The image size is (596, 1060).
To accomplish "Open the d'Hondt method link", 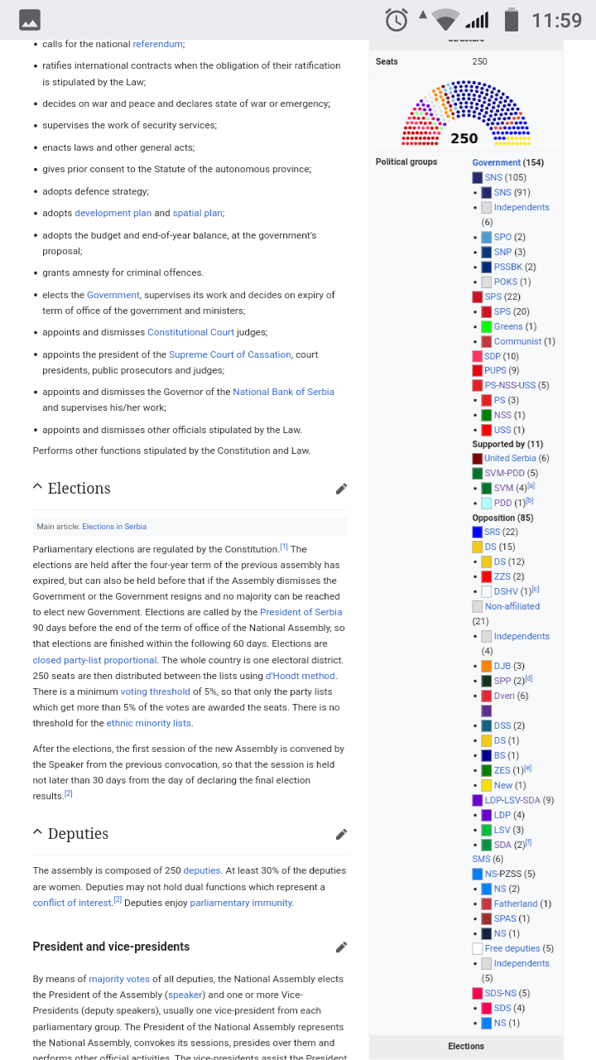I will point(300,676).
